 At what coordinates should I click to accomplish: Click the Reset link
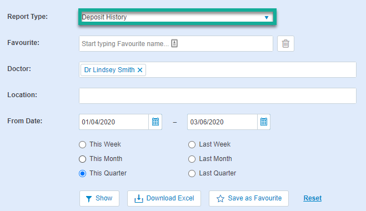[x=312, y=198]
